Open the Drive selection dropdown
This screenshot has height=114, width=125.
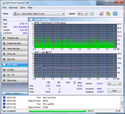pyautogui.click(x=39, y=14)
